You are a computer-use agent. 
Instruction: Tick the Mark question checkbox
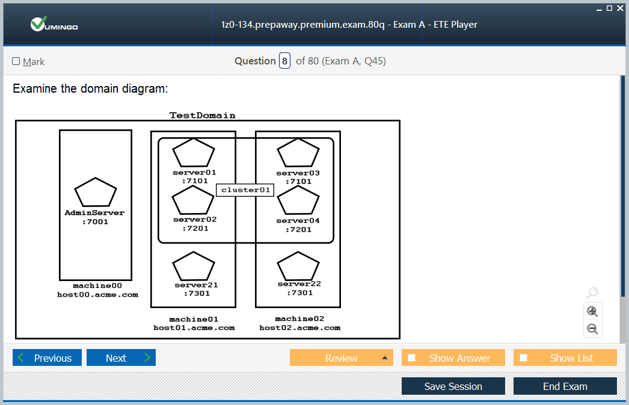16,61
